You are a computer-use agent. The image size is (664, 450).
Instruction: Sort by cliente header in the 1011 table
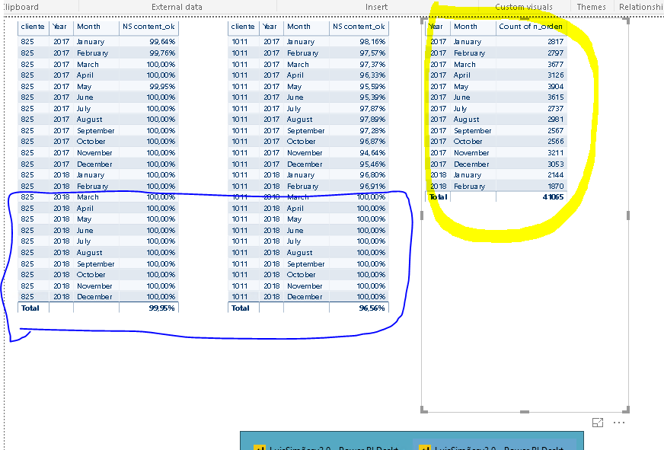243,26
